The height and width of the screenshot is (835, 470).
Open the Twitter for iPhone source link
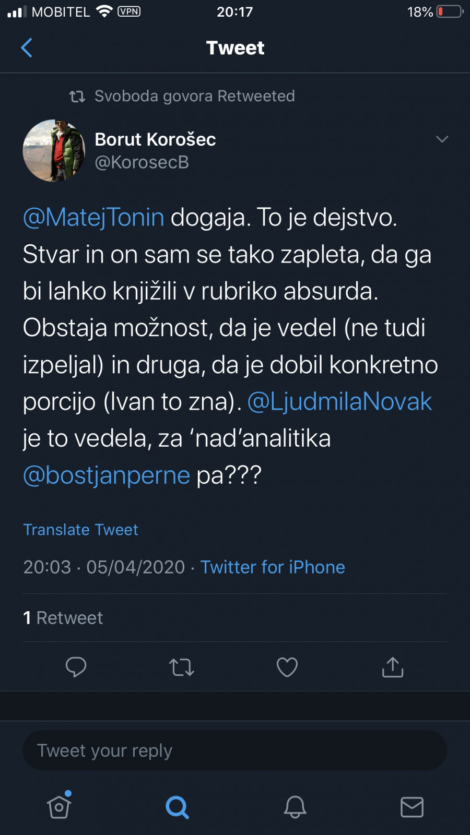point(273,567)
